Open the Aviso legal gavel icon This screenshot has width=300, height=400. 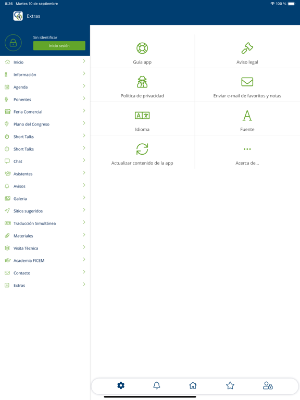(x=247, y=48)
